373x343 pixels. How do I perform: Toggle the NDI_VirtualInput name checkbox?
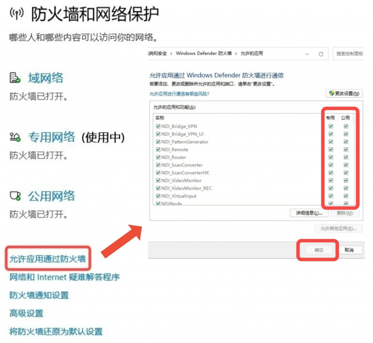coord(158,196)
